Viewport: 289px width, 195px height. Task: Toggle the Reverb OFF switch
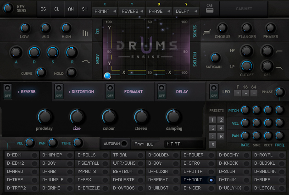tap(7, 92)
